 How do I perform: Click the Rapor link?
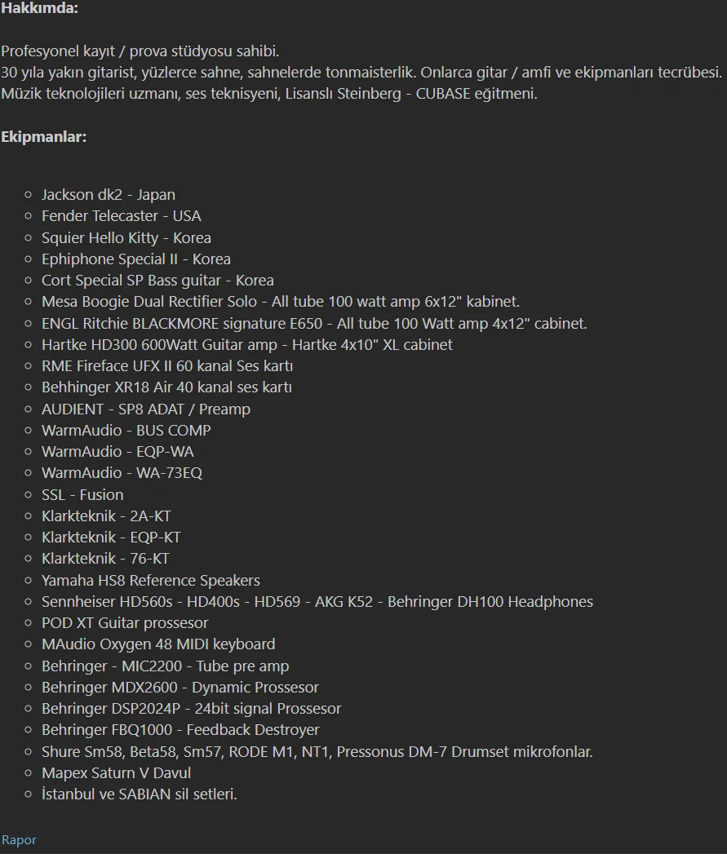pos(19,840)
